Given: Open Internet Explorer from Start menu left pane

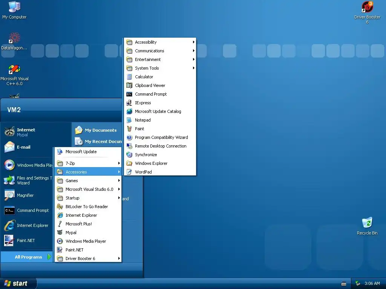Looking at the screenshot, I should coord(28,225).
